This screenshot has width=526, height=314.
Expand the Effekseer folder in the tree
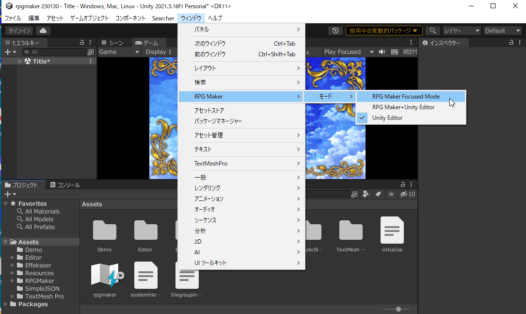[x=13, y=265]
